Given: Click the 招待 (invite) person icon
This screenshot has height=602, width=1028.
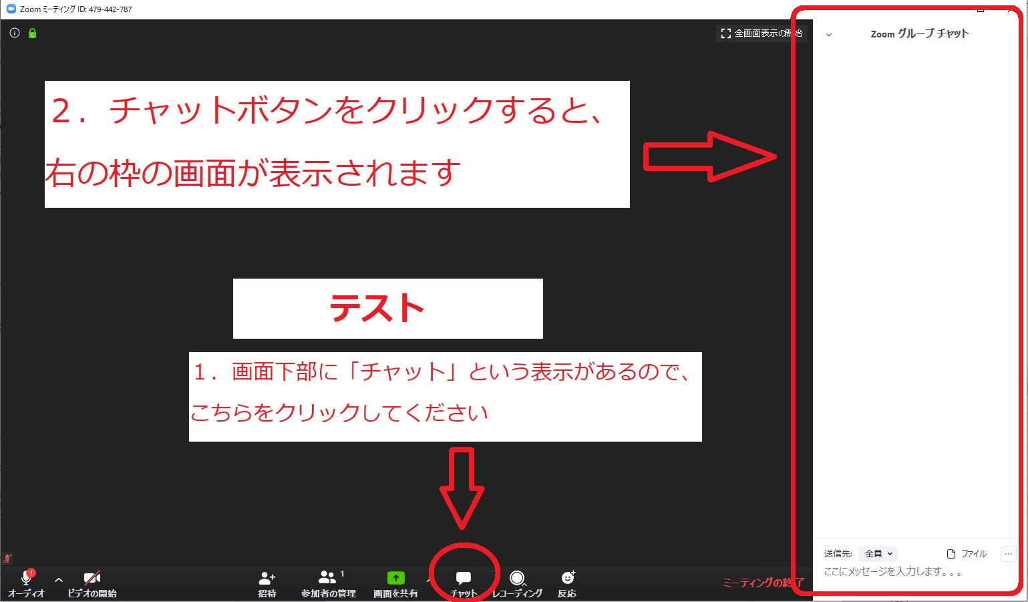Looking at the screenshot, I should pyautogui.click(x=267, y=579).
